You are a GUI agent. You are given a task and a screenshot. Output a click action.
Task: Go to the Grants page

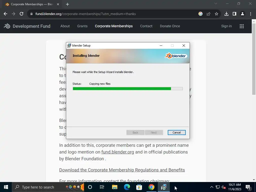click(x=82, y=26)
